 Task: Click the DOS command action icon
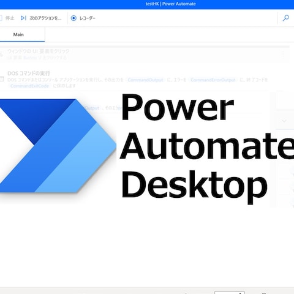2,79
